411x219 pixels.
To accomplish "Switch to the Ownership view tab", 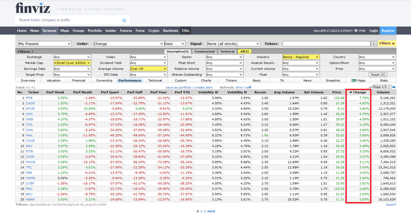I will 104,80.
